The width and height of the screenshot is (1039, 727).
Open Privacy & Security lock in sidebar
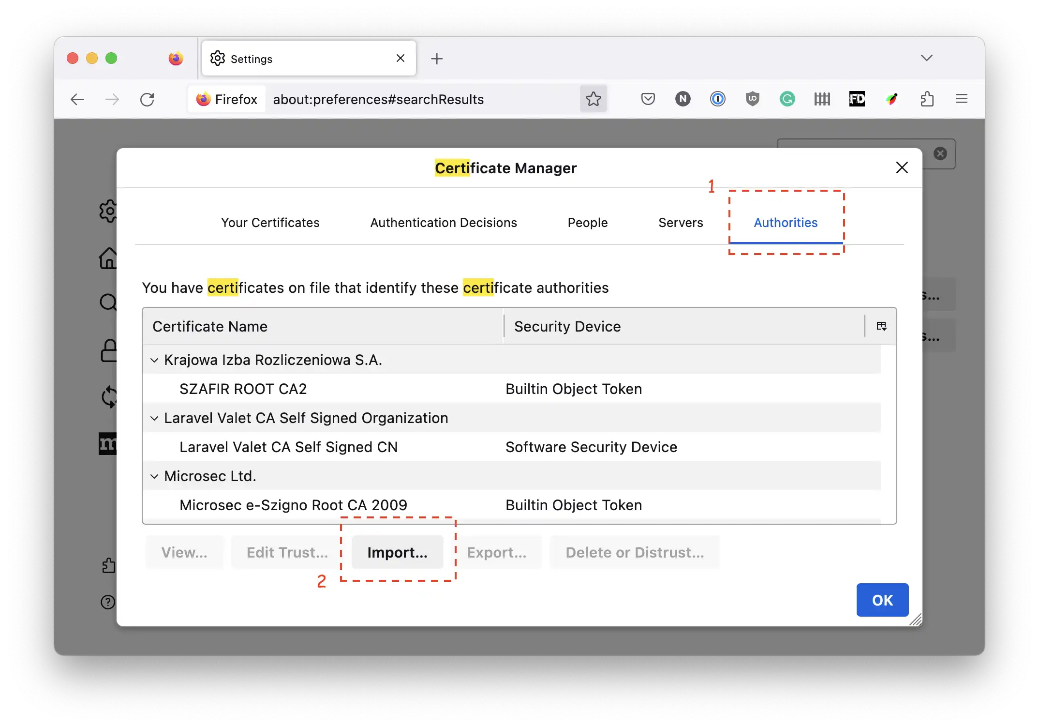pyautogui.click(x=108, y=350)
